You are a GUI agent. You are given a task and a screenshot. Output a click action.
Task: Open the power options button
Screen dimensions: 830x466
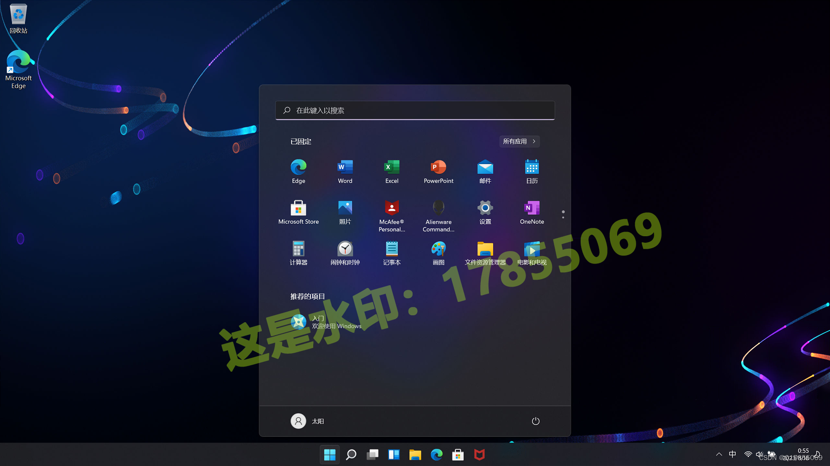[536, 421]
